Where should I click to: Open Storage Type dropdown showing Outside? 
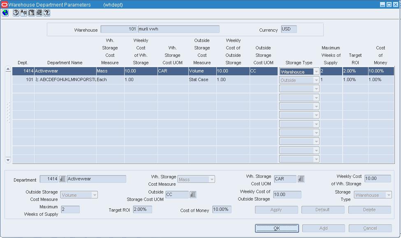coord(316,80)
